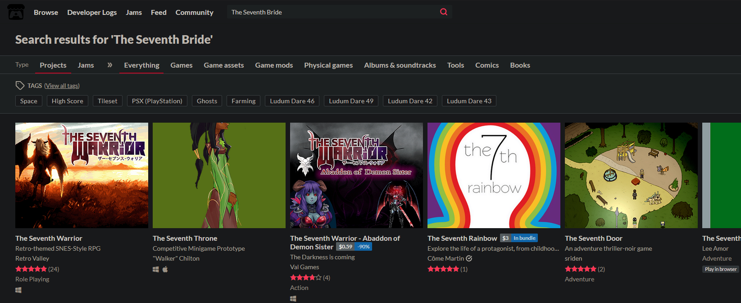The width and height of the screenshot is (741, 303).
Task: Click the five-star rating under The Seventh Rainbow
Action: pos(443,269)
